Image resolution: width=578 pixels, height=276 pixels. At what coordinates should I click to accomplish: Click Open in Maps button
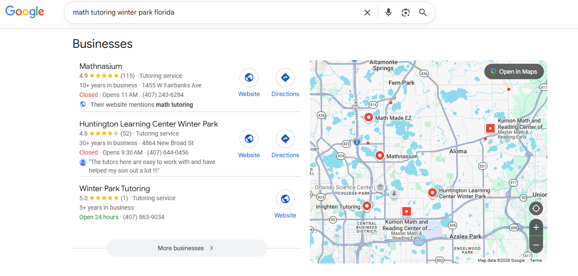tap(513, 71)
